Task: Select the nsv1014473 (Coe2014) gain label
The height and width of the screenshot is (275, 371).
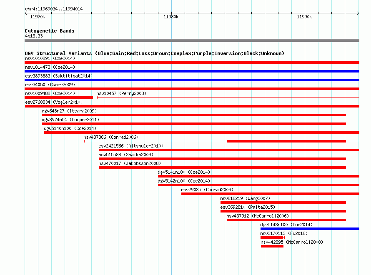Action: pyautogui.click(x=50, y=67)
